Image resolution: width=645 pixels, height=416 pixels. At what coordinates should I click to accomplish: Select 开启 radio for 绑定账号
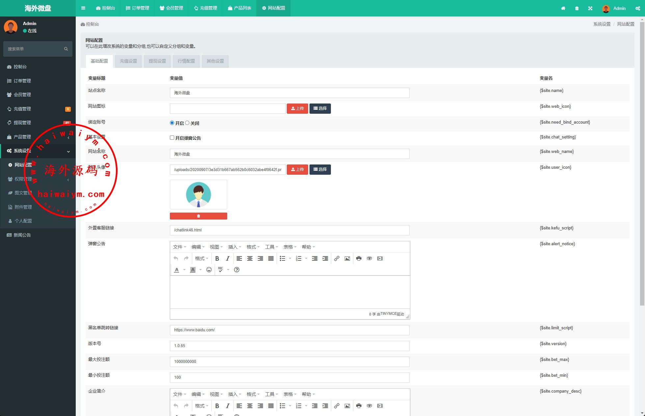click(x=172, y=123)
